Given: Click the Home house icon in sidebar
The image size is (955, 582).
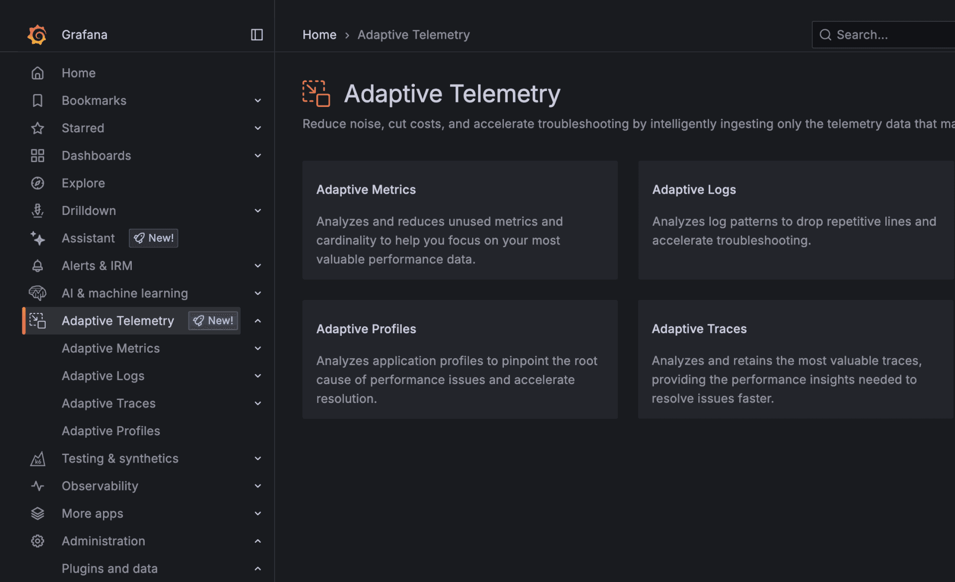Looking at the screenshot, I should click(37, 73).
